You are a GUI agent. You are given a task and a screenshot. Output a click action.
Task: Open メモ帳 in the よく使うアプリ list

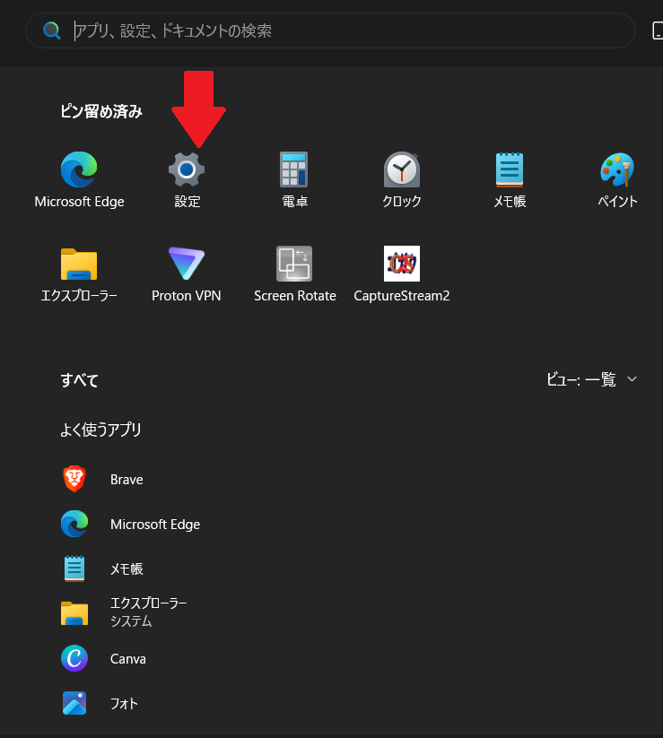pyautogui.click(x=102, y=569)
